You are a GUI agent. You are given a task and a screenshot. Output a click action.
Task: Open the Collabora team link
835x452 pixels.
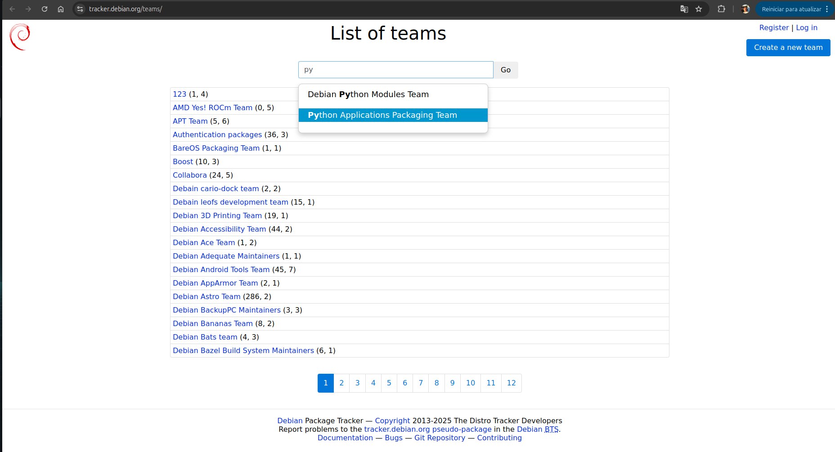coord(190,175)
